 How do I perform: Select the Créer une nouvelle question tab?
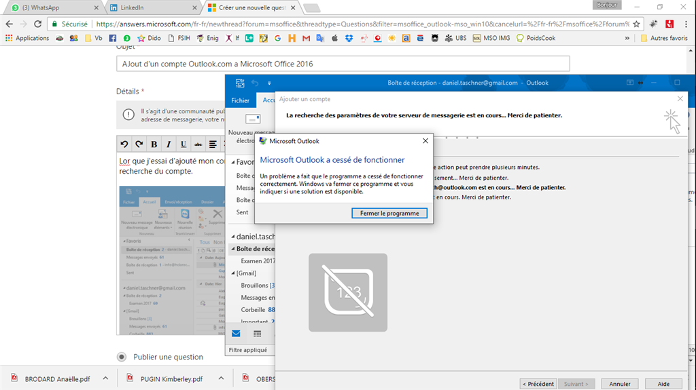pos(251,7)
